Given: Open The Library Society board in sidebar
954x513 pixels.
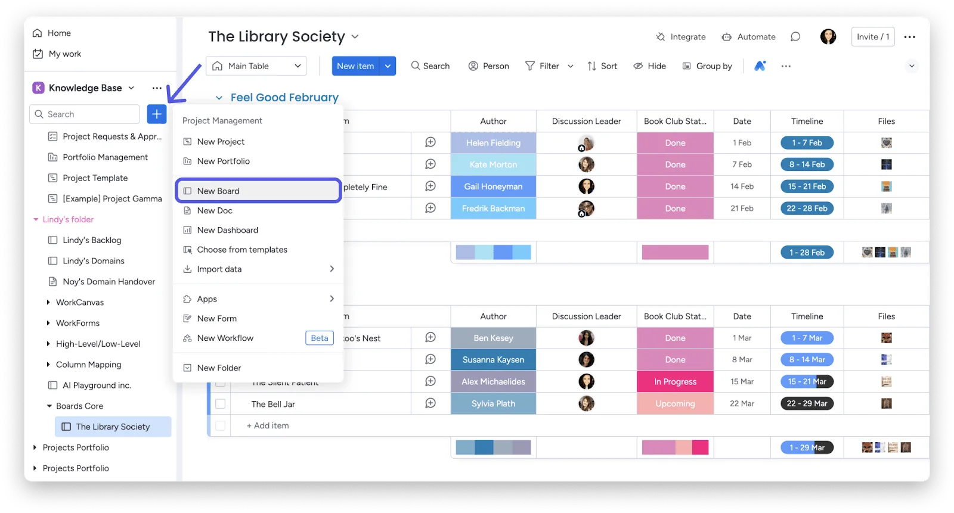Looking at the screenshot, I should (113, 427).
